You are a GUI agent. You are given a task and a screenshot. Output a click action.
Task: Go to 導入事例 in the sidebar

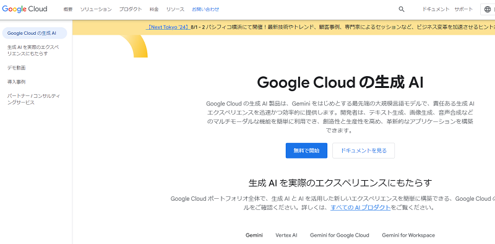pos(17,82)
